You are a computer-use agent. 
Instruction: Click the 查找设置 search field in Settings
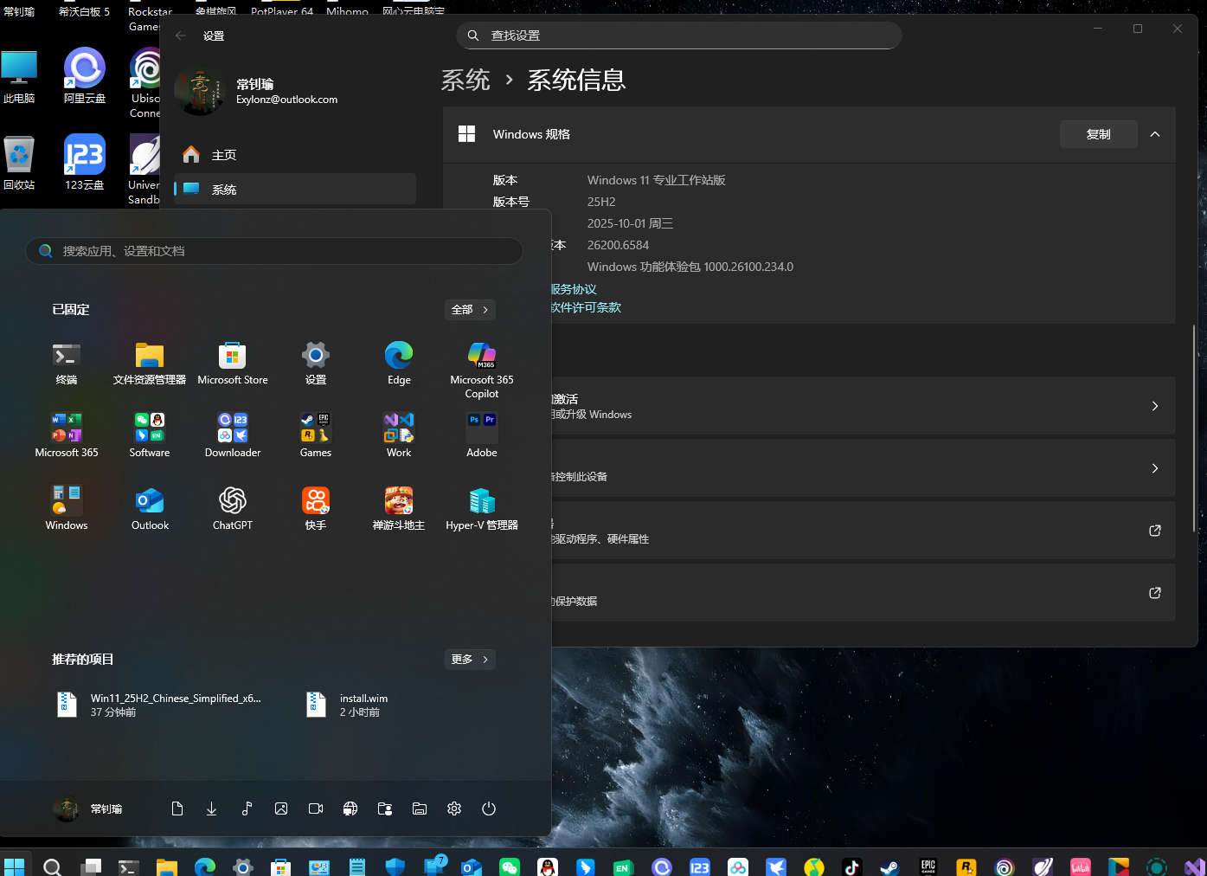[x=679, y=35]
